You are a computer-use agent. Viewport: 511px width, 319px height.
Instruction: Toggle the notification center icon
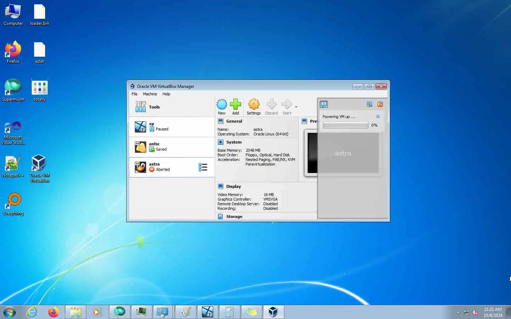(324, 104)
